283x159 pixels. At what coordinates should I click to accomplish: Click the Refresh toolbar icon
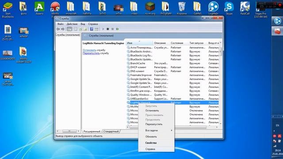point(80,29)
